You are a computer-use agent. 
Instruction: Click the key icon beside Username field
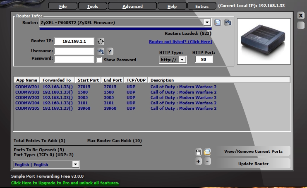point(101,51)
